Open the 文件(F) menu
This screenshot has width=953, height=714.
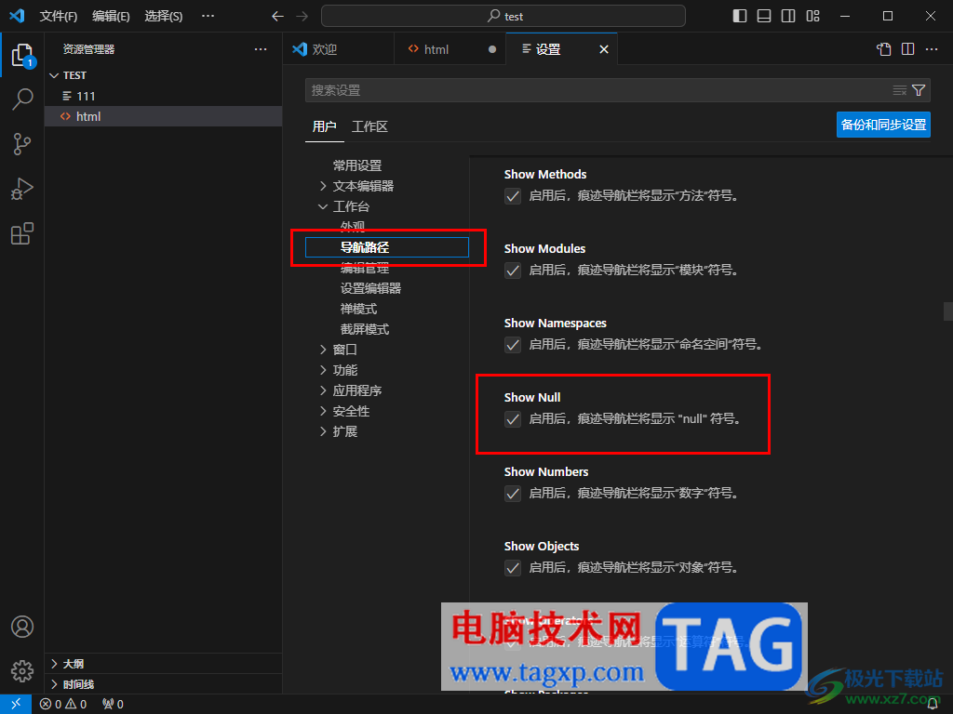click(x=59, y=17)
